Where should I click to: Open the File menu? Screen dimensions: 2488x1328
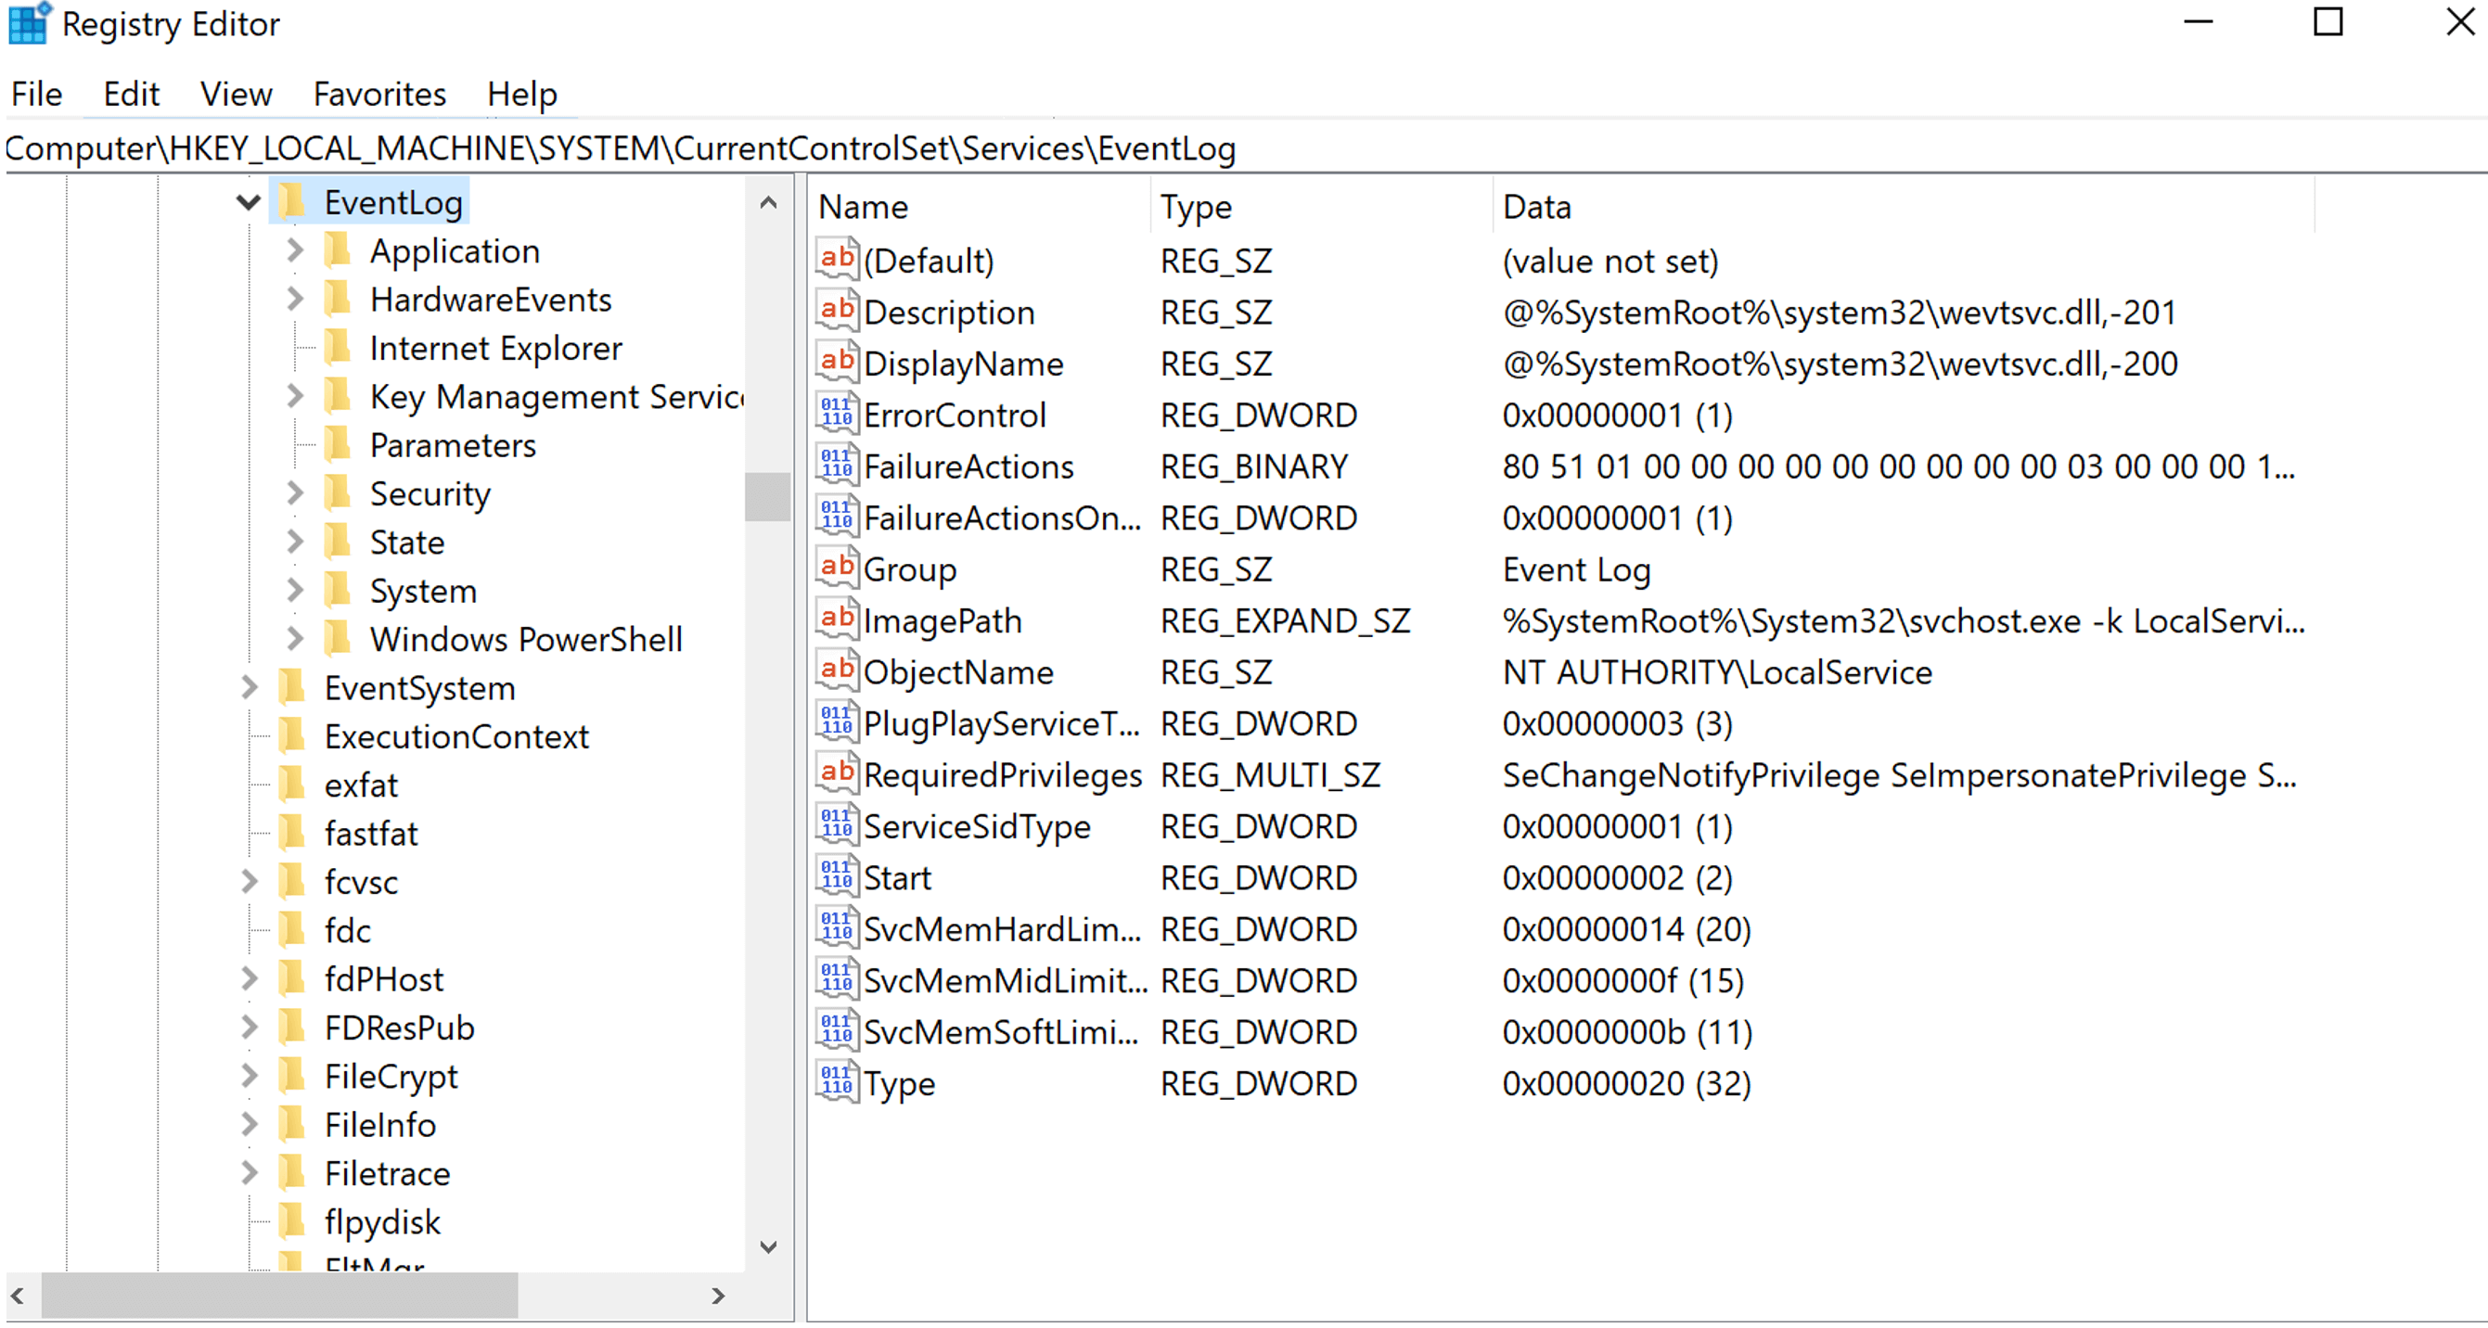click(37, 94)
